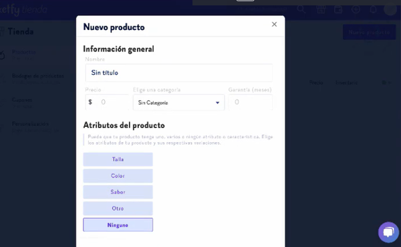Select the Ninguno attribute option

click(x=118, y=225)
